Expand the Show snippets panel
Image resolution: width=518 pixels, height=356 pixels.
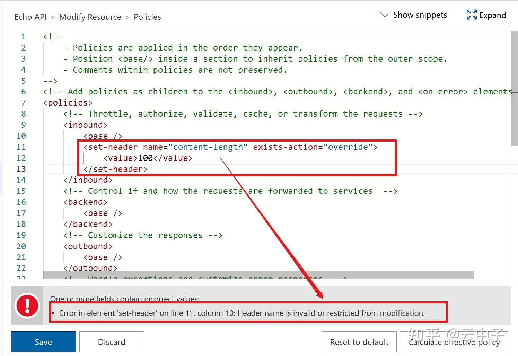420,15
